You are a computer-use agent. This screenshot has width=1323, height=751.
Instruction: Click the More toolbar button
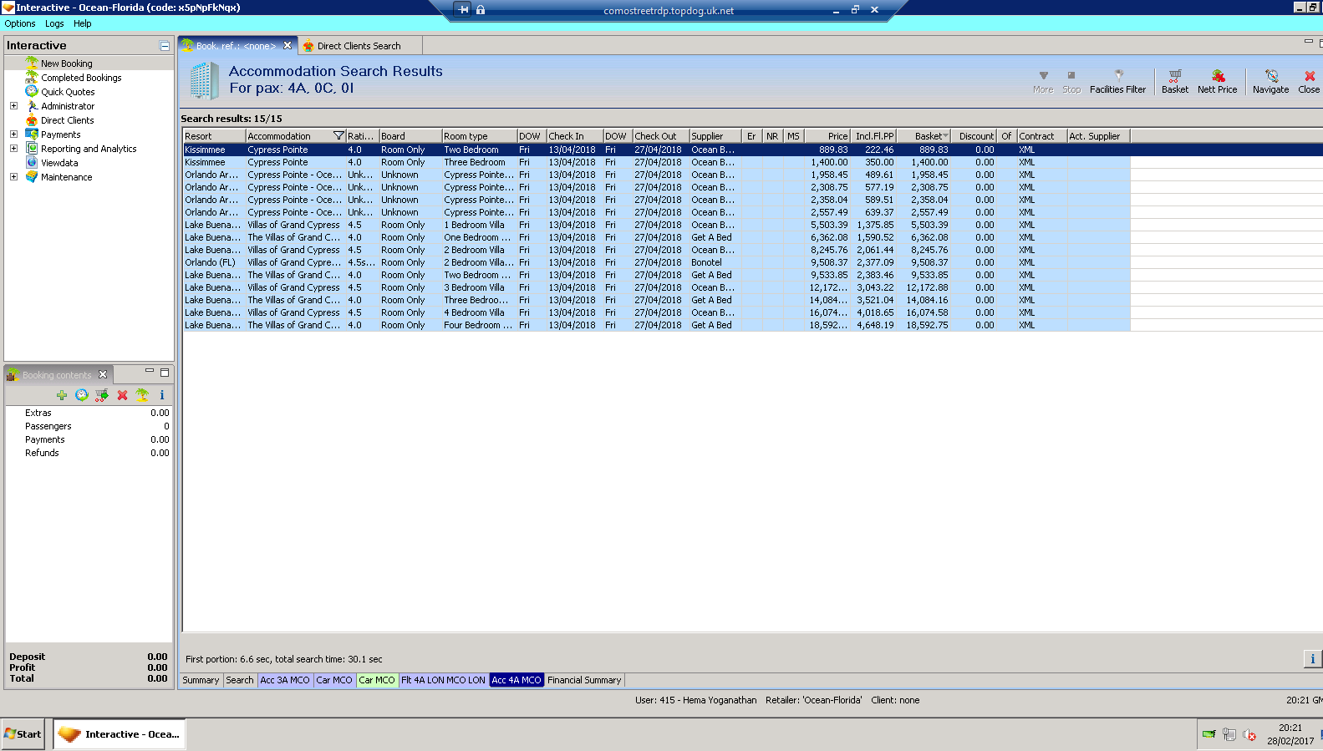coord(1043,81)
